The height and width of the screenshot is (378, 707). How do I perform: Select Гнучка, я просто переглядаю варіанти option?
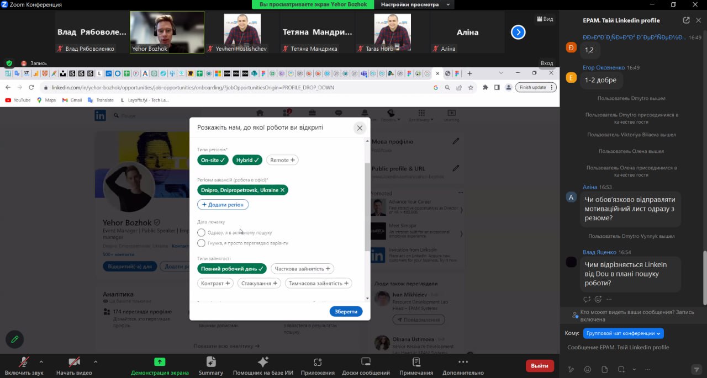point(202,243)
